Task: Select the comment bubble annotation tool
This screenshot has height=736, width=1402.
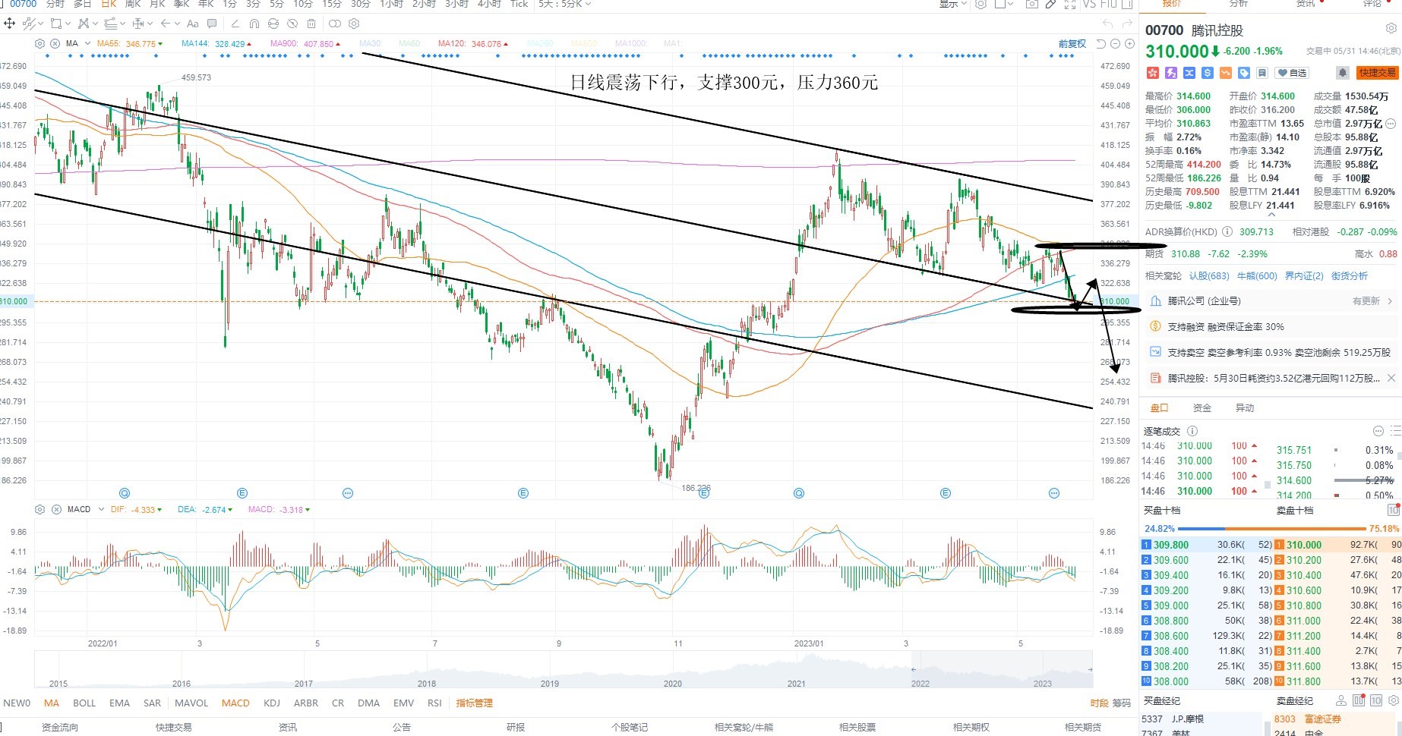Action: (212, 24)
